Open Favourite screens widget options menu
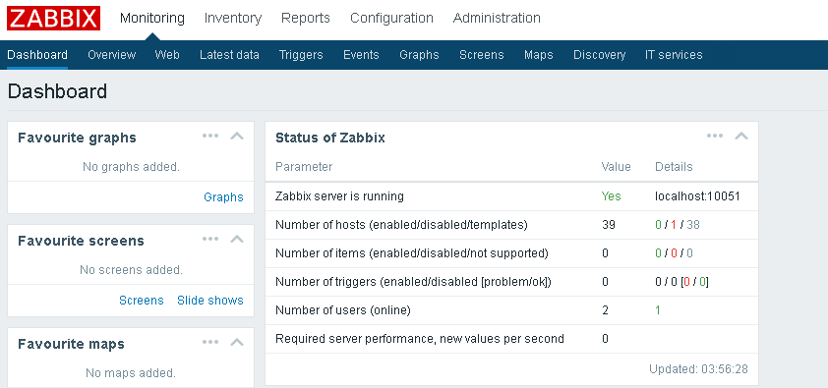 coord(210,239)
